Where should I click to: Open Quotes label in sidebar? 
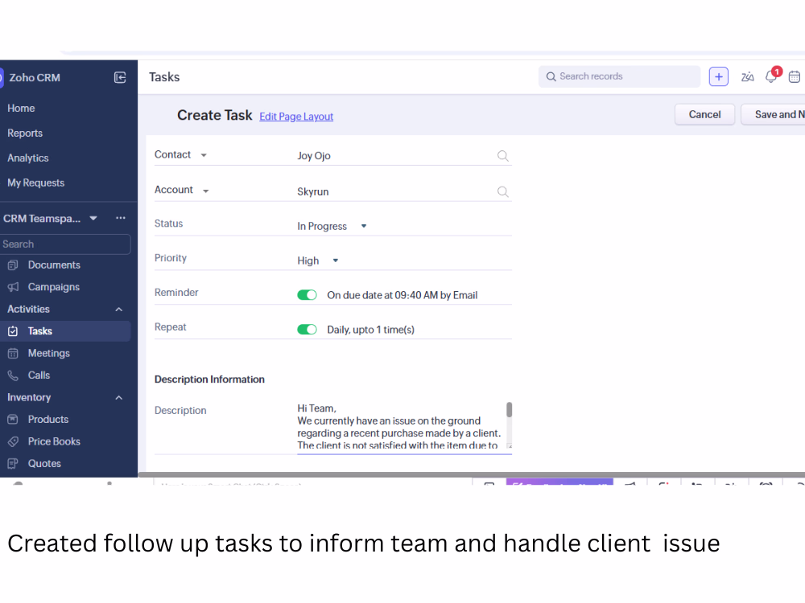point(44,464)
